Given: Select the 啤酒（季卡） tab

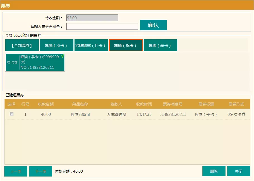Looking at the screenshot, I should click(126, 45).
